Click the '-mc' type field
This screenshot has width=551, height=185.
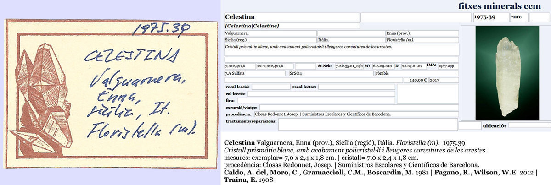coord(518,18)
